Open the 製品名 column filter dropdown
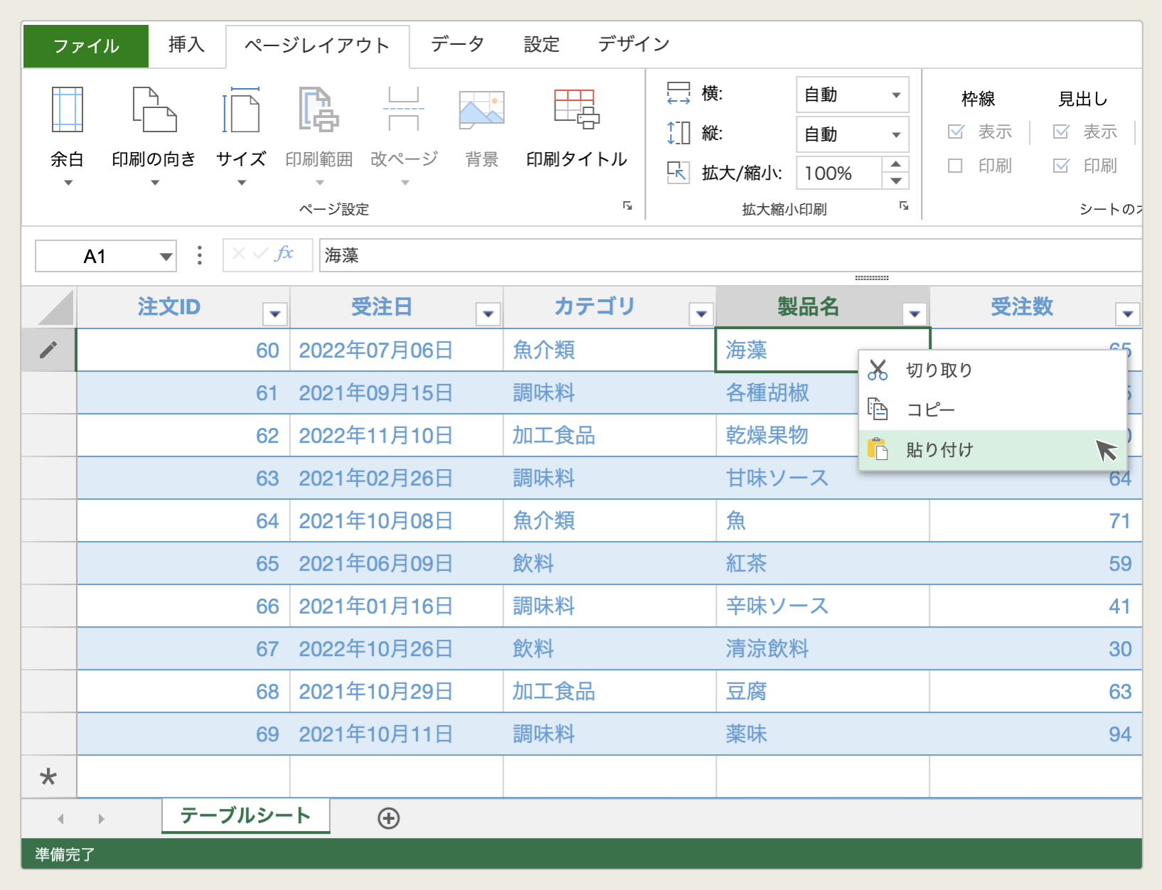Screen dimensions: 1162x890 915,313
